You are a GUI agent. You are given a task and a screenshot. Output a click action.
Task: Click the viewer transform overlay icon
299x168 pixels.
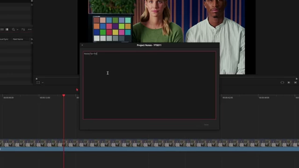click(38, 83)
